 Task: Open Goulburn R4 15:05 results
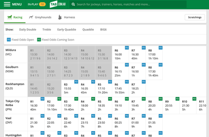coord(87,71)
